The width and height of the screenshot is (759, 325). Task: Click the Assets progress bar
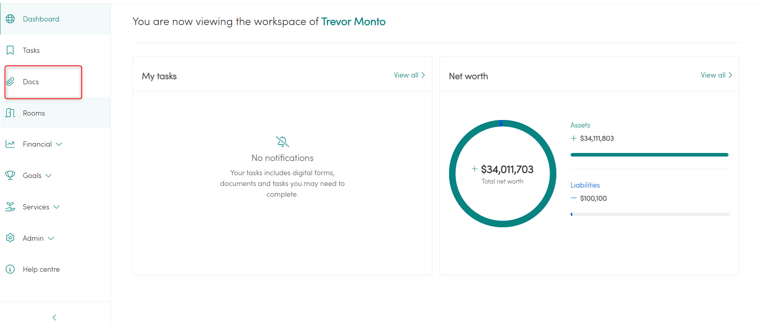(x=649, y=155)
